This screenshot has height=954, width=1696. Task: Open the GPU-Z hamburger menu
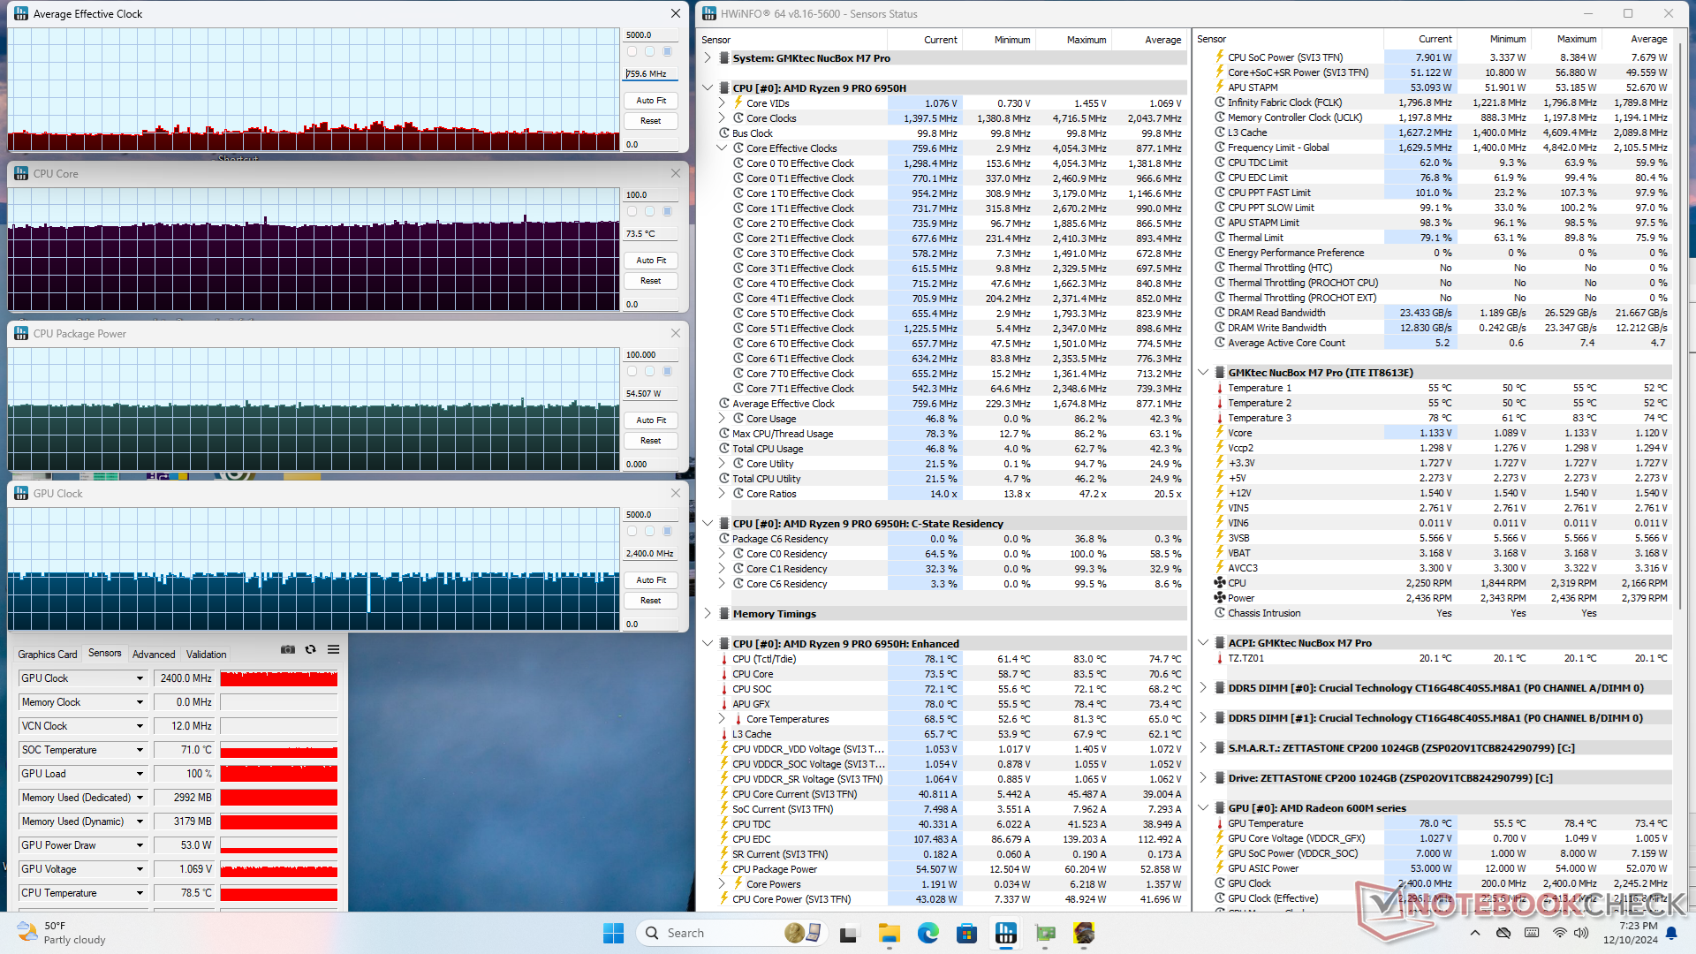pyautogui.click(x=333, y=649)
